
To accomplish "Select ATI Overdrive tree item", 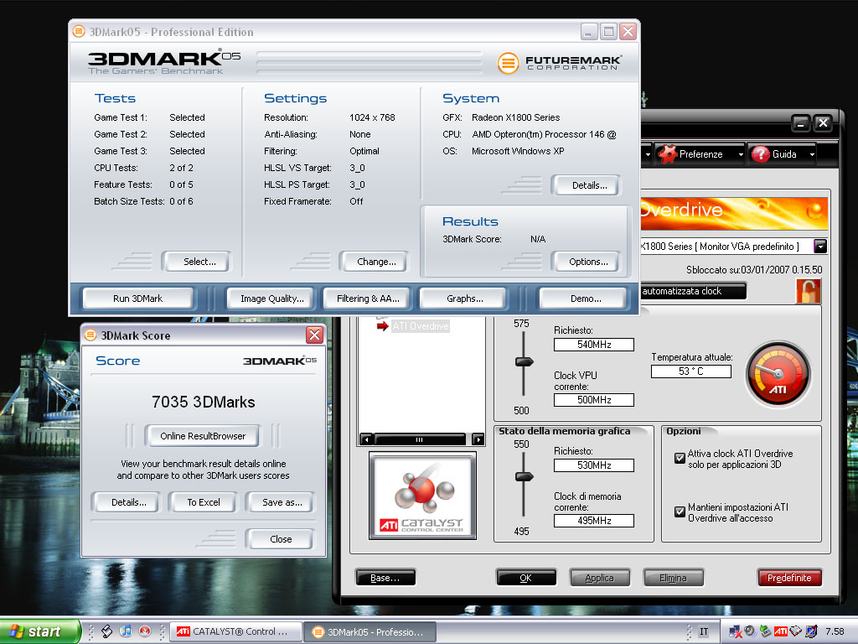I will [x=421, y=326].
